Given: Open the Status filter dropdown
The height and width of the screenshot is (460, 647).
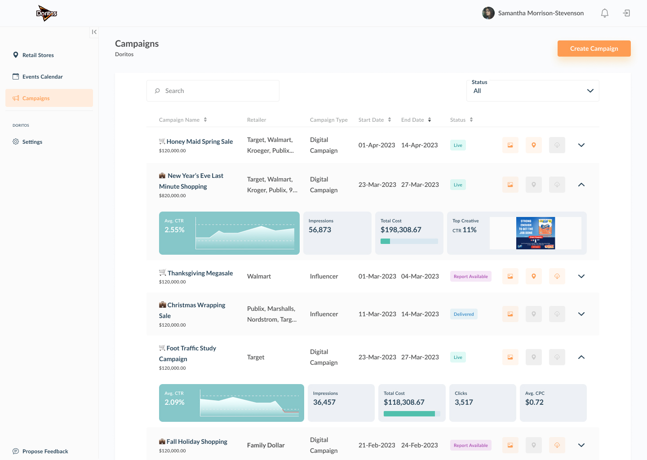Looking at the screenshot, I should pyautogui.click(x=533, y=91).
